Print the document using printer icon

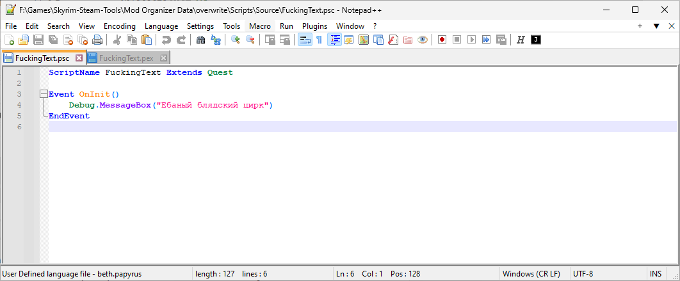tap(97, 40)
